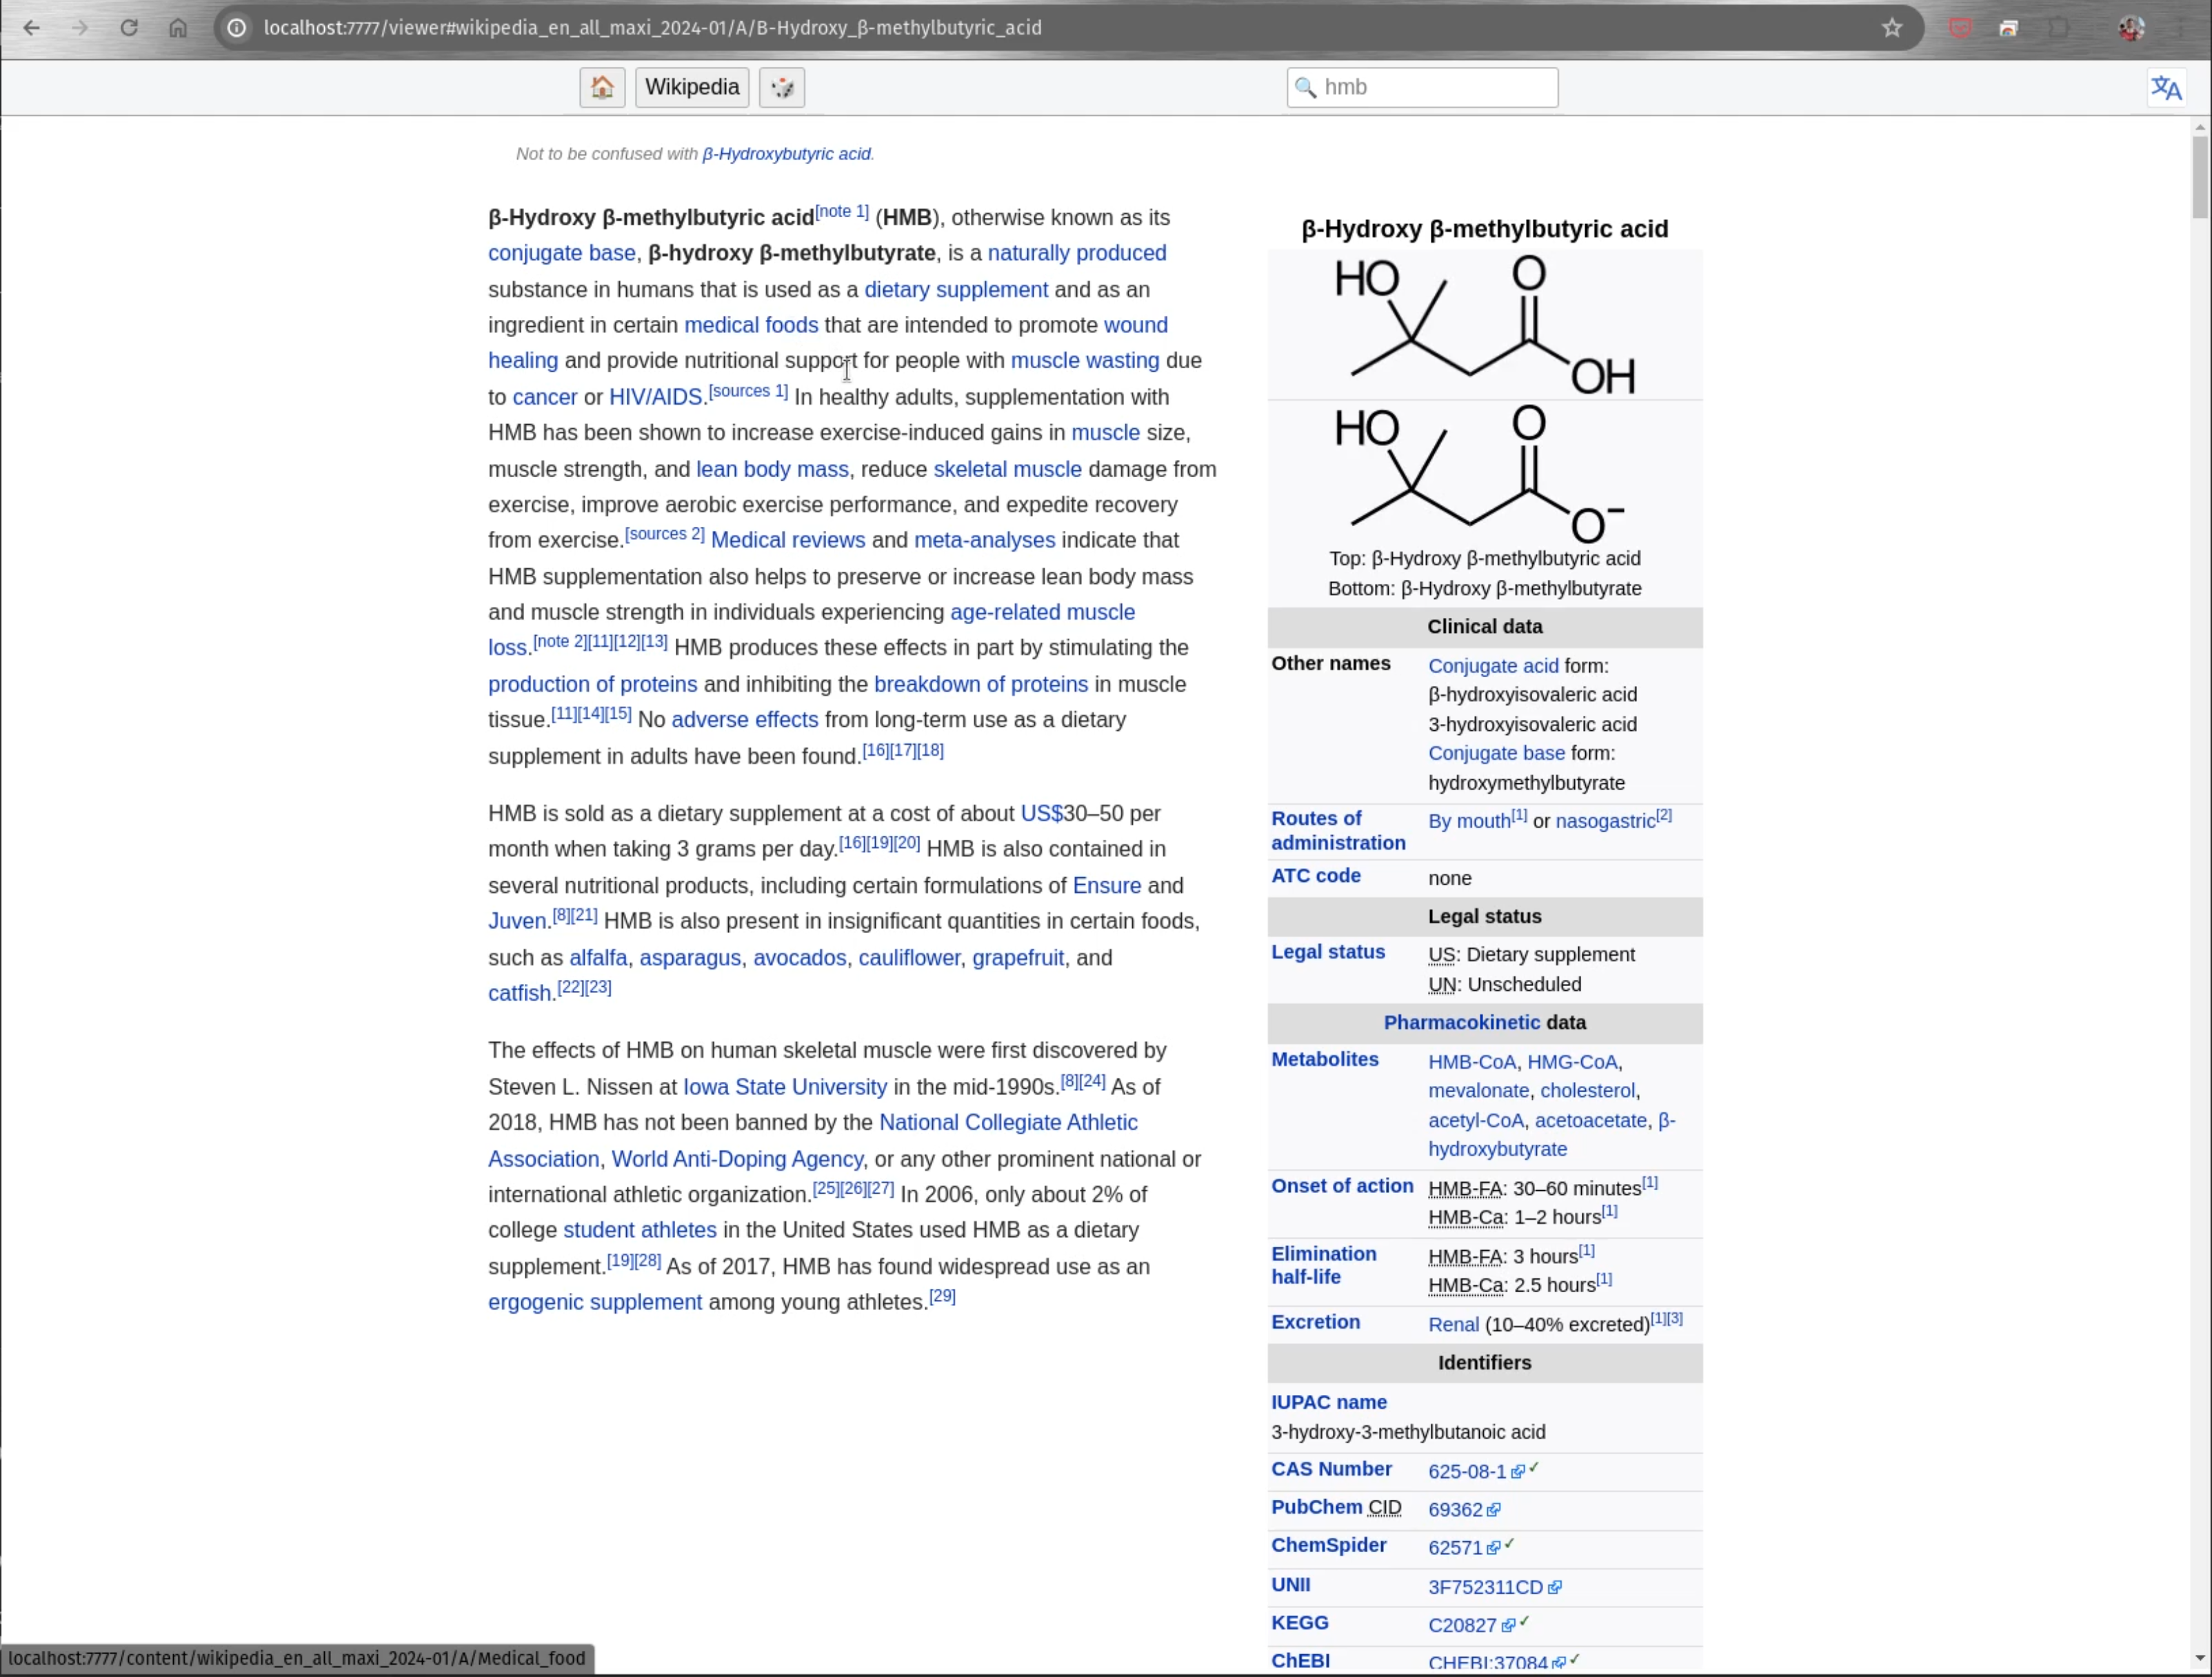Bookmark page with the star icon

pyautogui.click(x=1891, y=28)
